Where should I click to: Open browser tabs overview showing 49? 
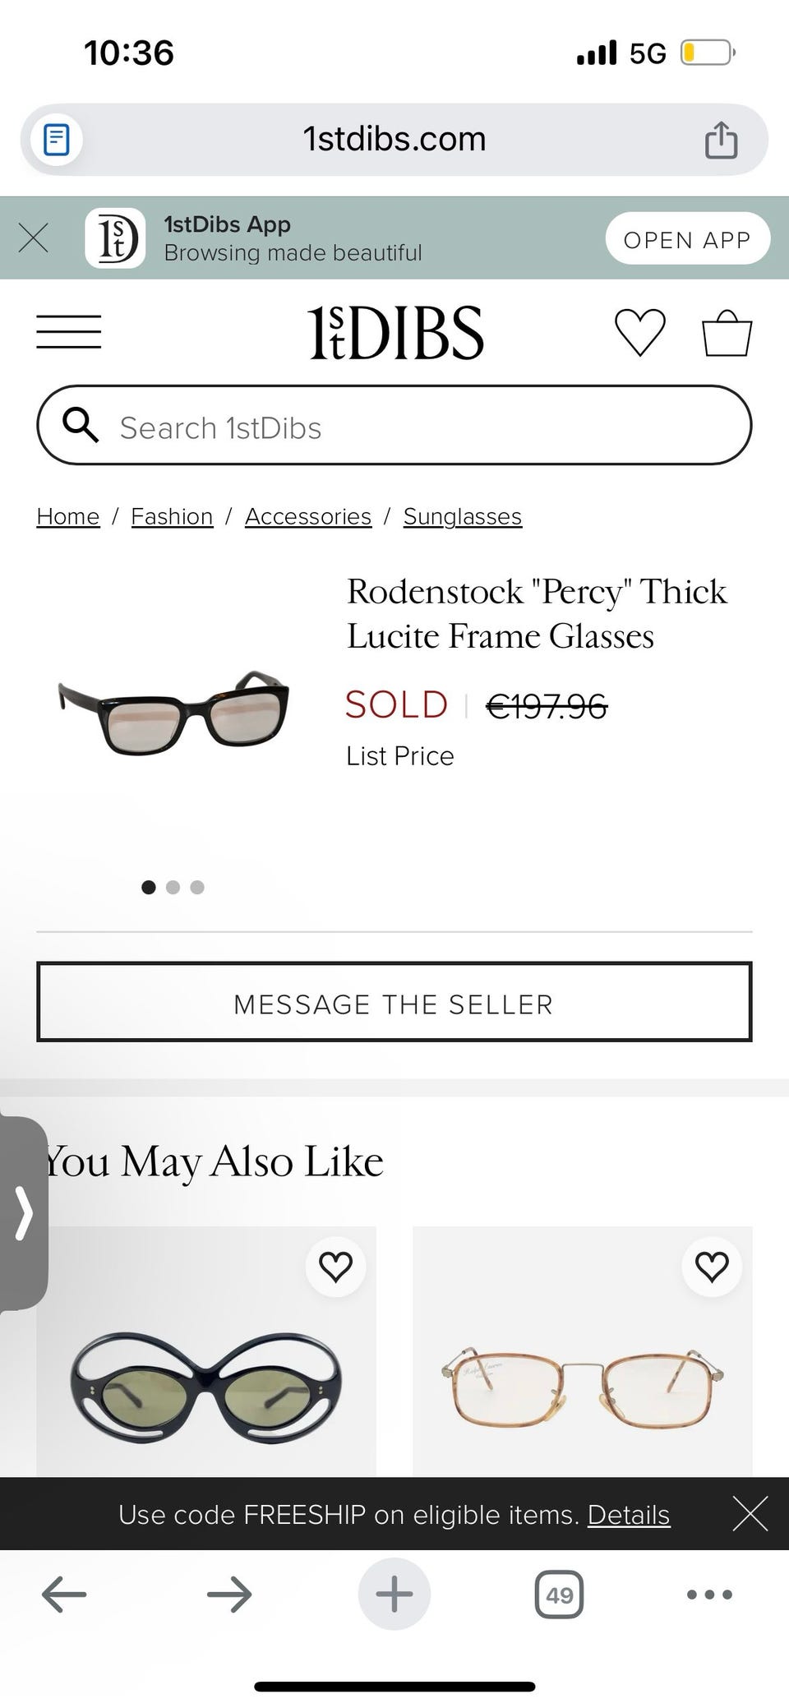point(559,1595)
